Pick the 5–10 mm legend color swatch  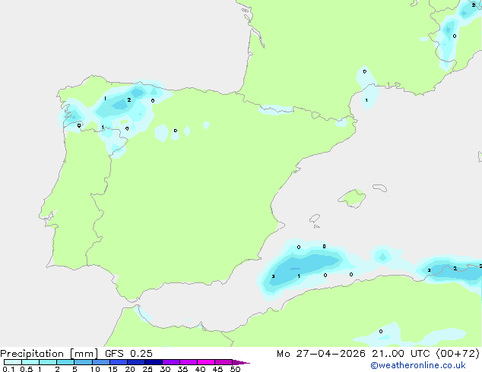coord(83,362)
